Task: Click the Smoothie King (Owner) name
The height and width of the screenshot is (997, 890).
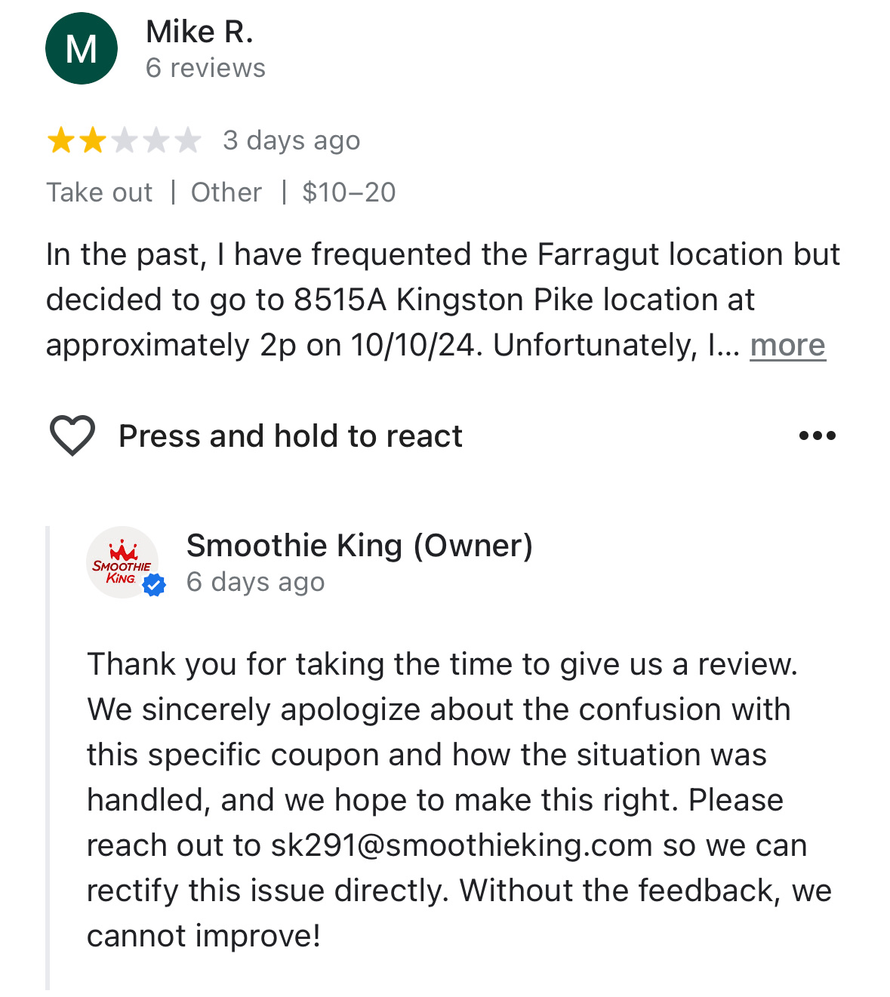Action: (359, 545)
